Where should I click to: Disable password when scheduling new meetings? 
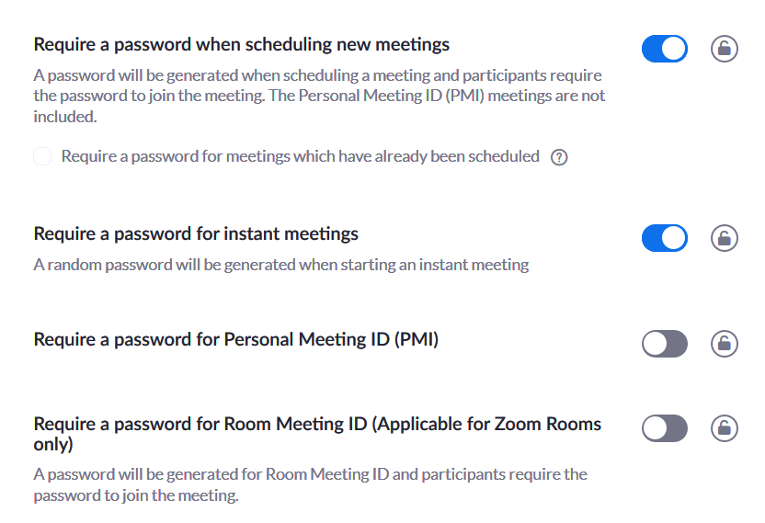point(665,49)
